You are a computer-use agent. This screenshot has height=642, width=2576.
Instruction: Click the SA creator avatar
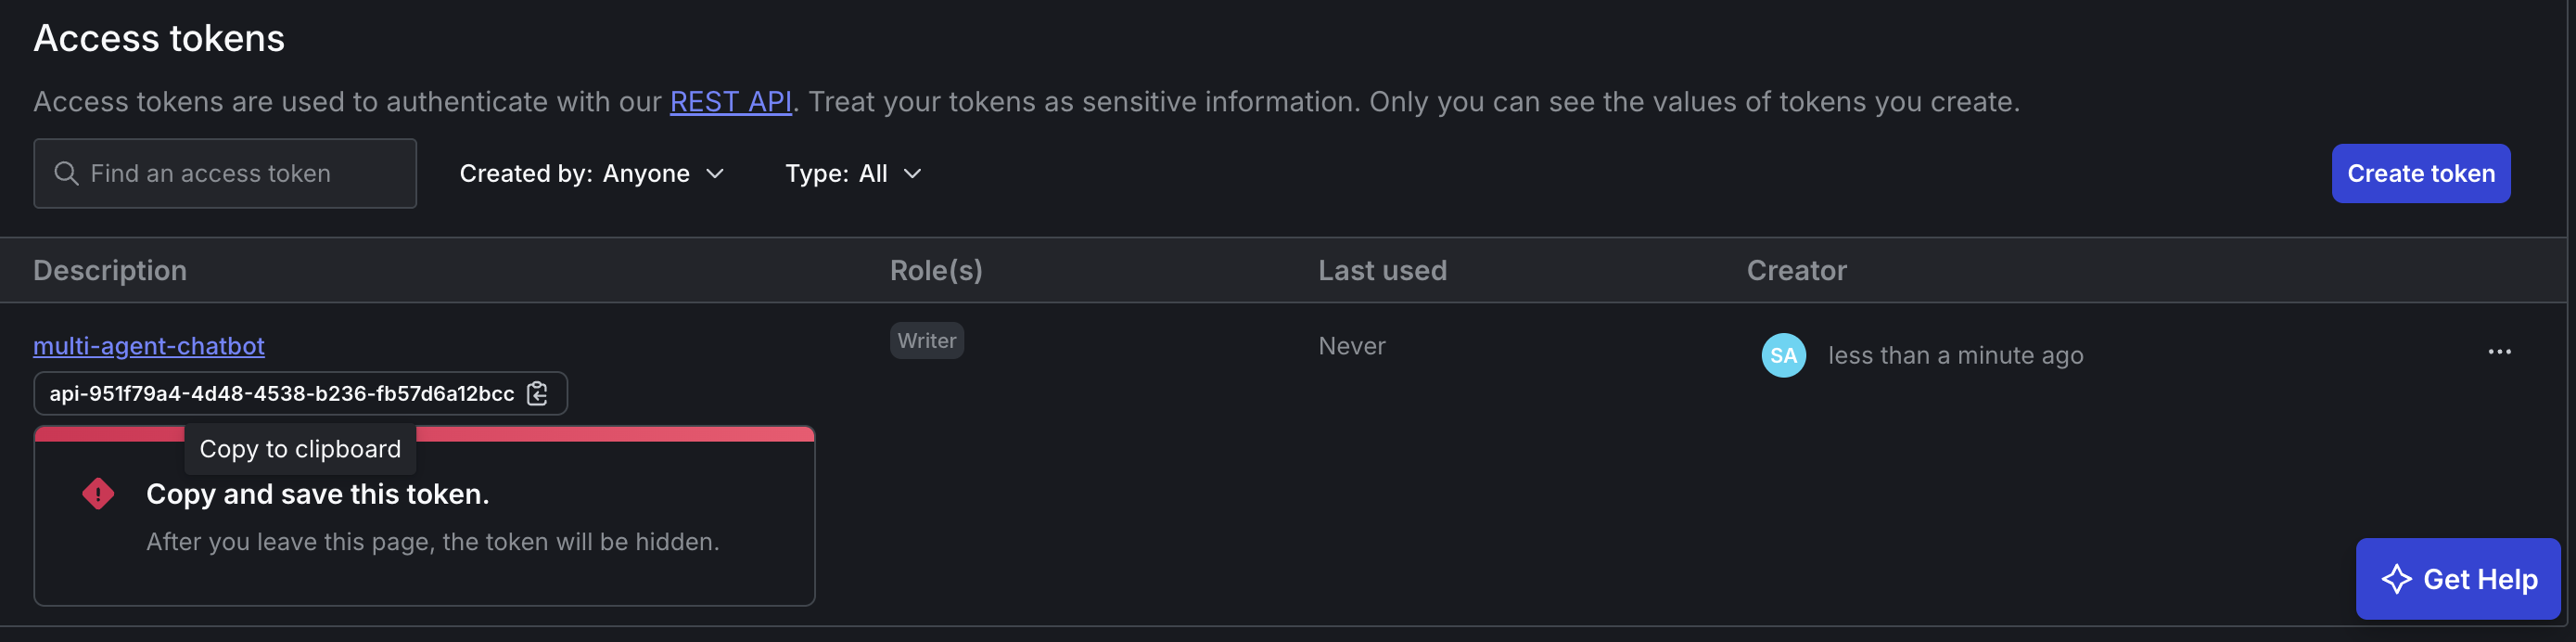point(1783,355)
